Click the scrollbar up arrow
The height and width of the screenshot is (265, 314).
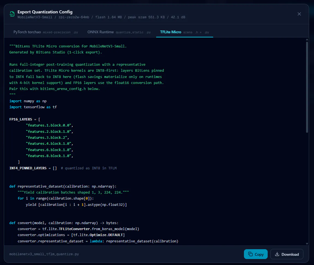click(307, 40)
